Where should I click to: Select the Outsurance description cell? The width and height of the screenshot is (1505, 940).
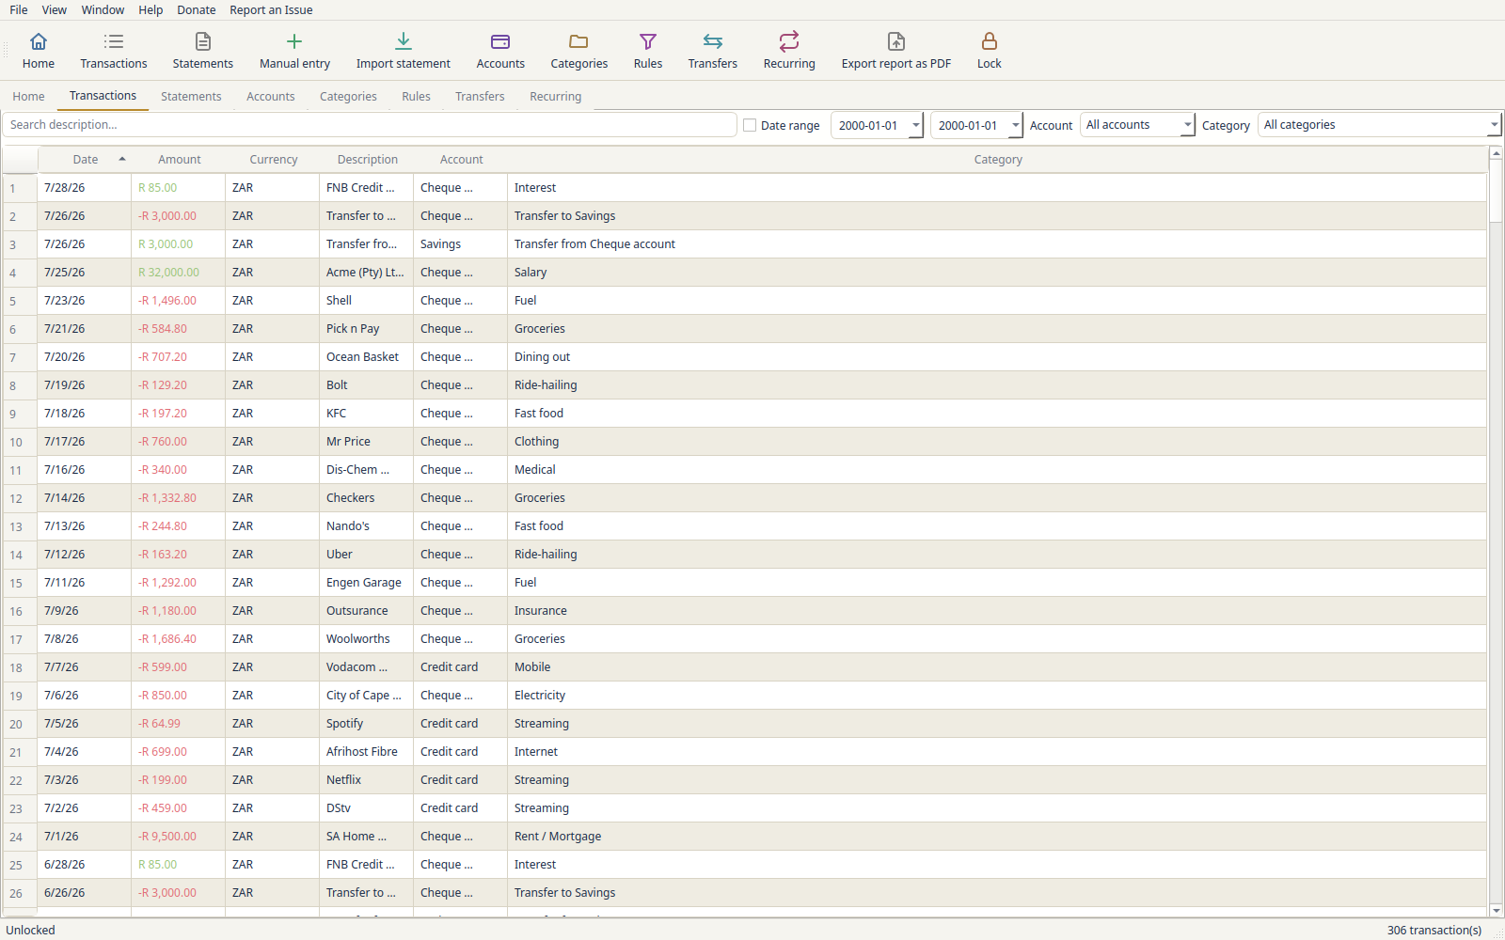point(367,611)
